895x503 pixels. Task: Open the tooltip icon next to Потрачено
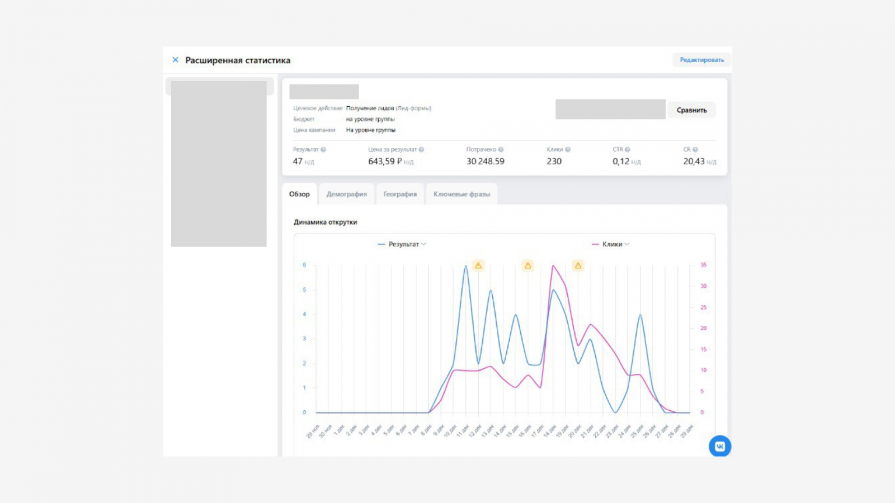(501, 150)
